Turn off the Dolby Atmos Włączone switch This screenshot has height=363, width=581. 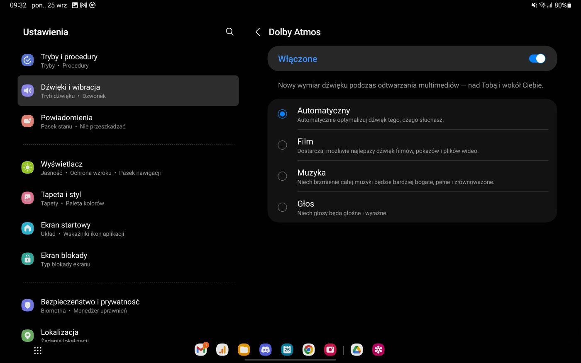click(x=537, y=59)
